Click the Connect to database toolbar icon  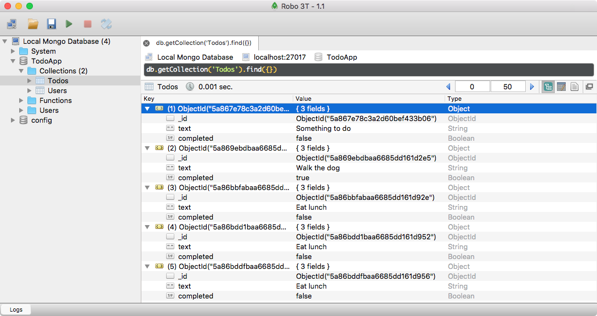12,24
